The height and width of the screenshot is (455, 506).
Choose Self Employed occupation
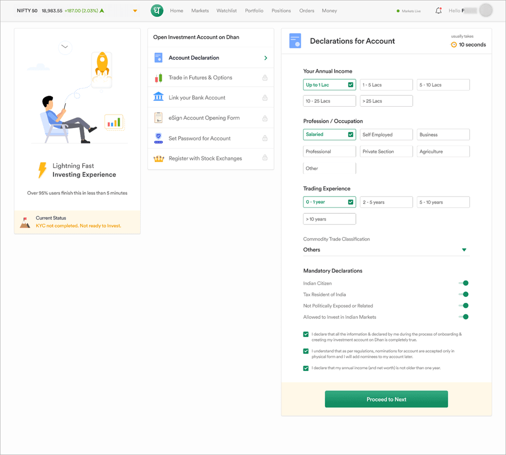[386, 135]
